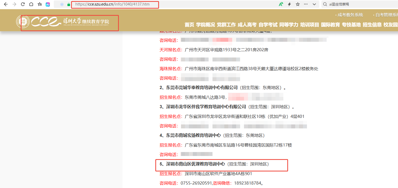Click the browser back navigation icon
This screenshot has height=188, width=398.
pyautogui.click(x=6, y=4)
